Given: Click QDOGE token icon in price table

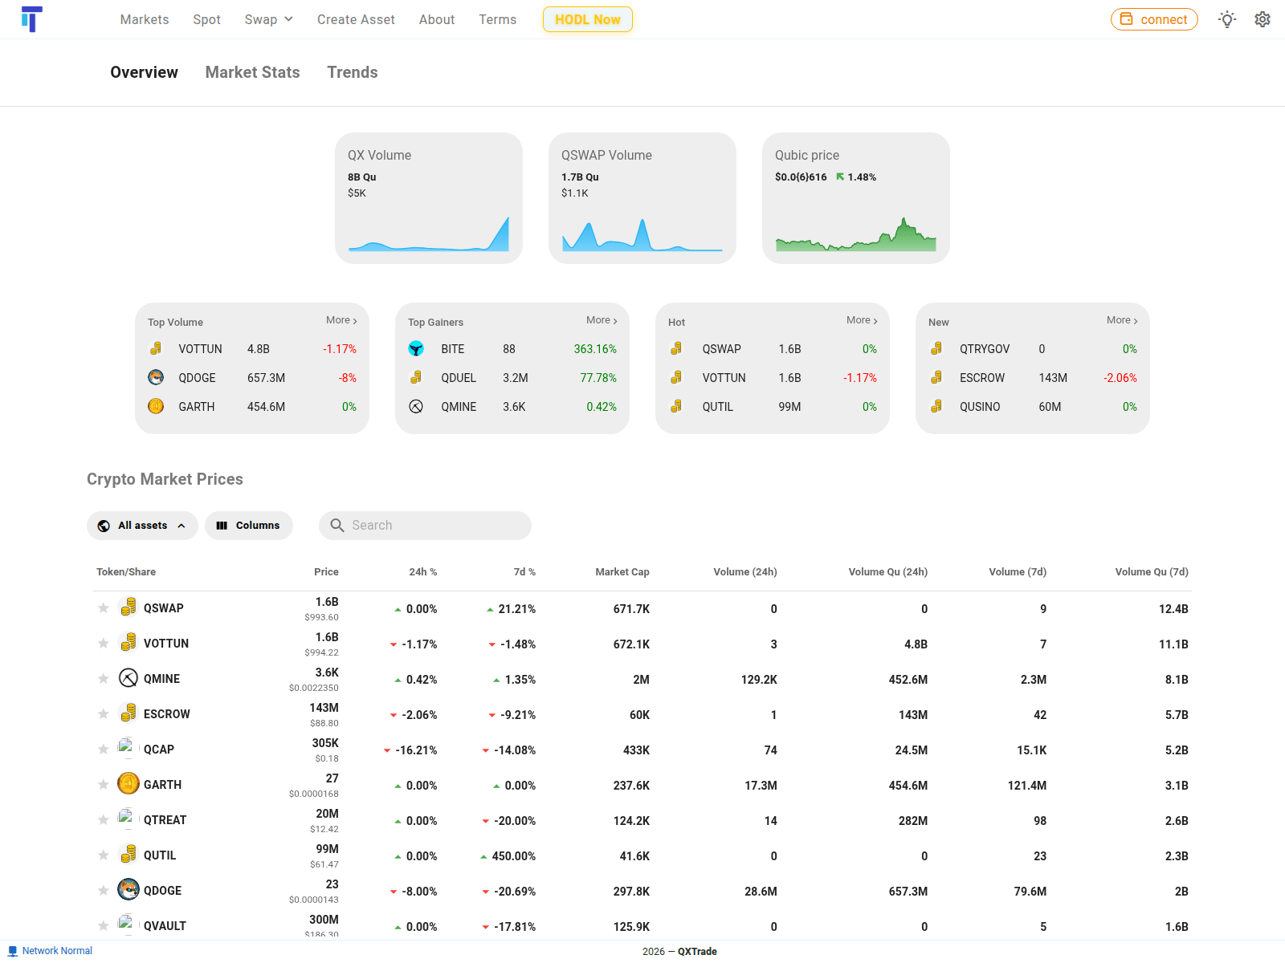Looking at the screenshot, I should pos(128,889).
